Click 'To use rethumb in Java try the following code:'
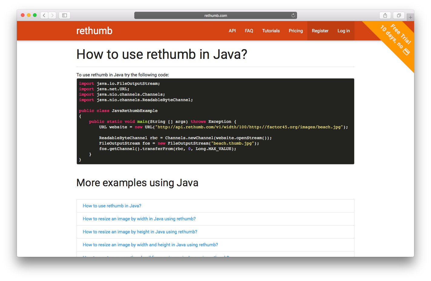431x281 pixels. click(x=123, y=75)
